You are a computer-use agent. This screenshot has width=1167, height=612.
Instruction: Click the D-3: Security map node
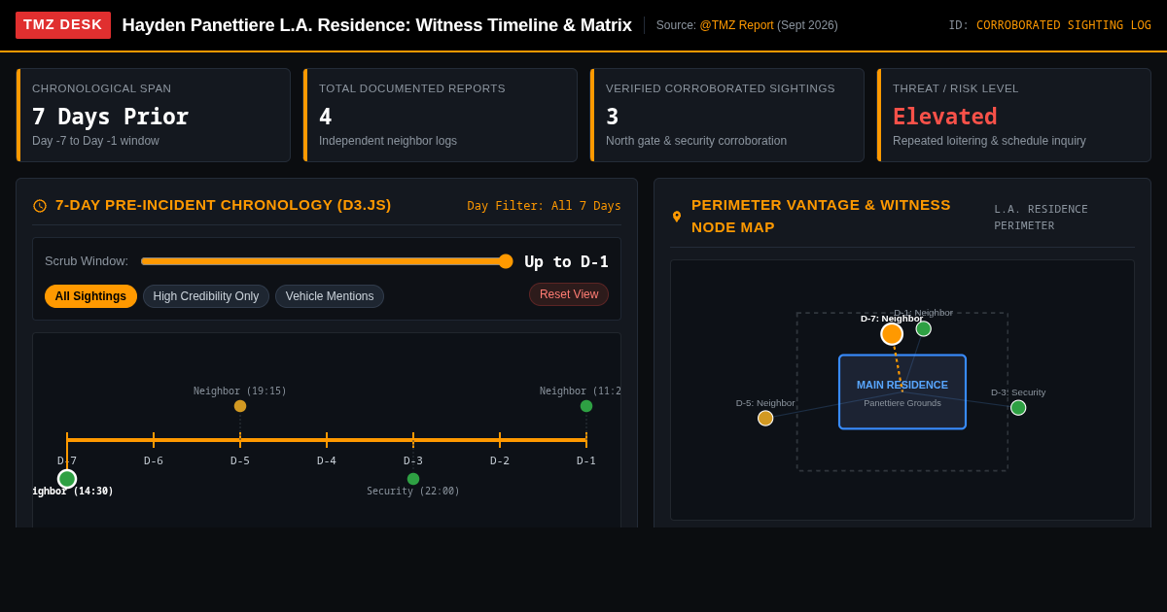pos(1018,408)
